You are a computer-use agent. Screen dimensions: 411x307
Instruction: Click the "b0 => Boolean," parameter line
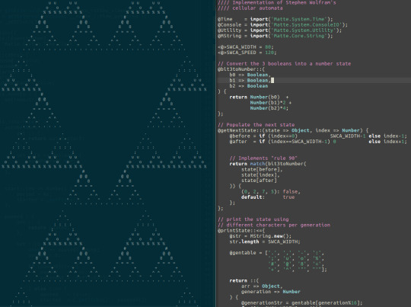(x=250, y=75)
